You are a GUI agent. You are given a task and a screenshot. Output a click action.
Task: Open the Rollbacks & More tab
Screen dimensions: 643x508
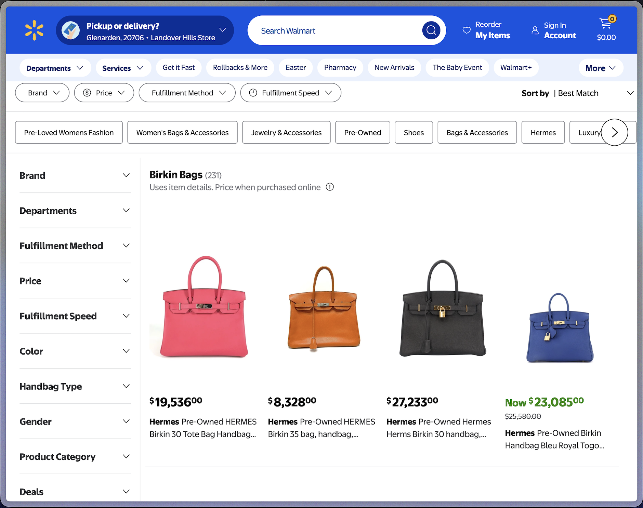point(240,68)
